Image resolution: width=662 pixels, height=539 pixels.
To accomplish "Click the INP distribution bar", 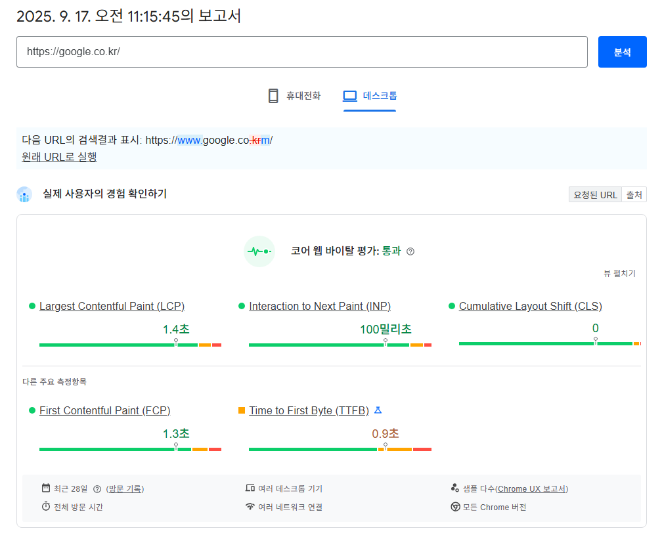I will pos(340,345).
